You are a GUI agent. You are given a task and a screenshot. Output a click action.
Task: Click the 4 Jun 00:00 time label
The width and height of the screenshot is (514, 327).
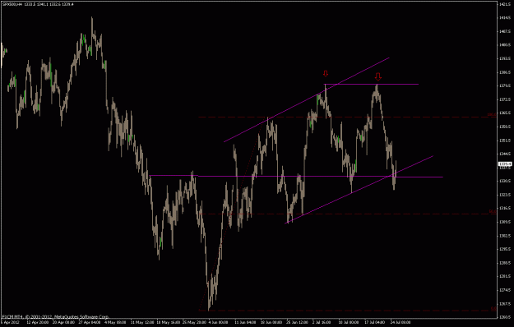click(218, 322)
